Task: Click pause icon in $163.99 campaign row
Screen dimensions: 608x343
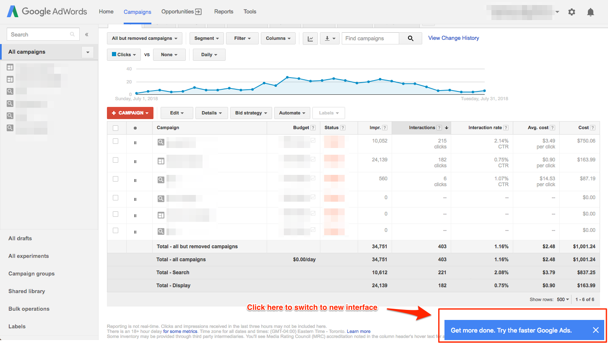Action: coord(135,162)
